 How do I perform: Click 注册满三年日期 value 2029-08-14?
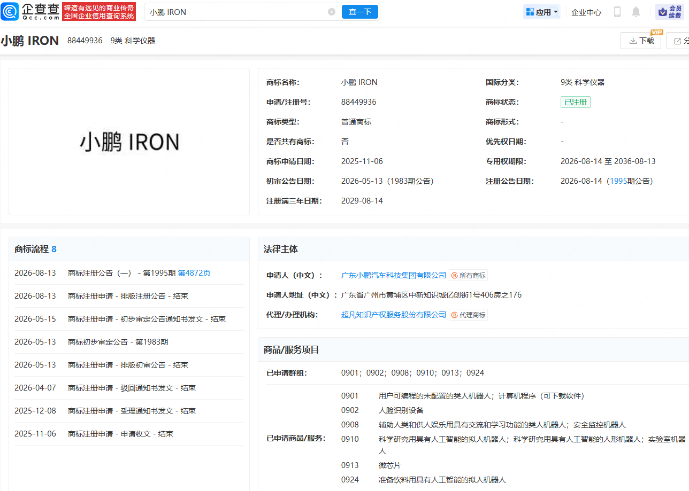(x=362, y=201)
